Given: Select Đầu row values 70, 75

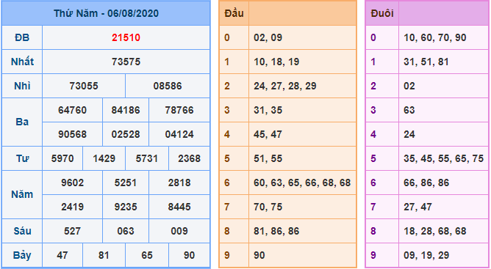Looking at the screenshot, I should pos(268,207).
